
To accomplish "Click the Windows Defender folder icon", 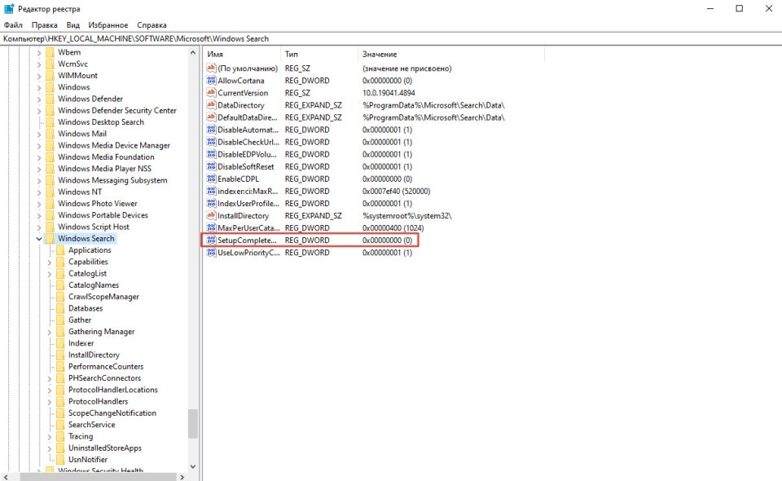I will 48,99.
